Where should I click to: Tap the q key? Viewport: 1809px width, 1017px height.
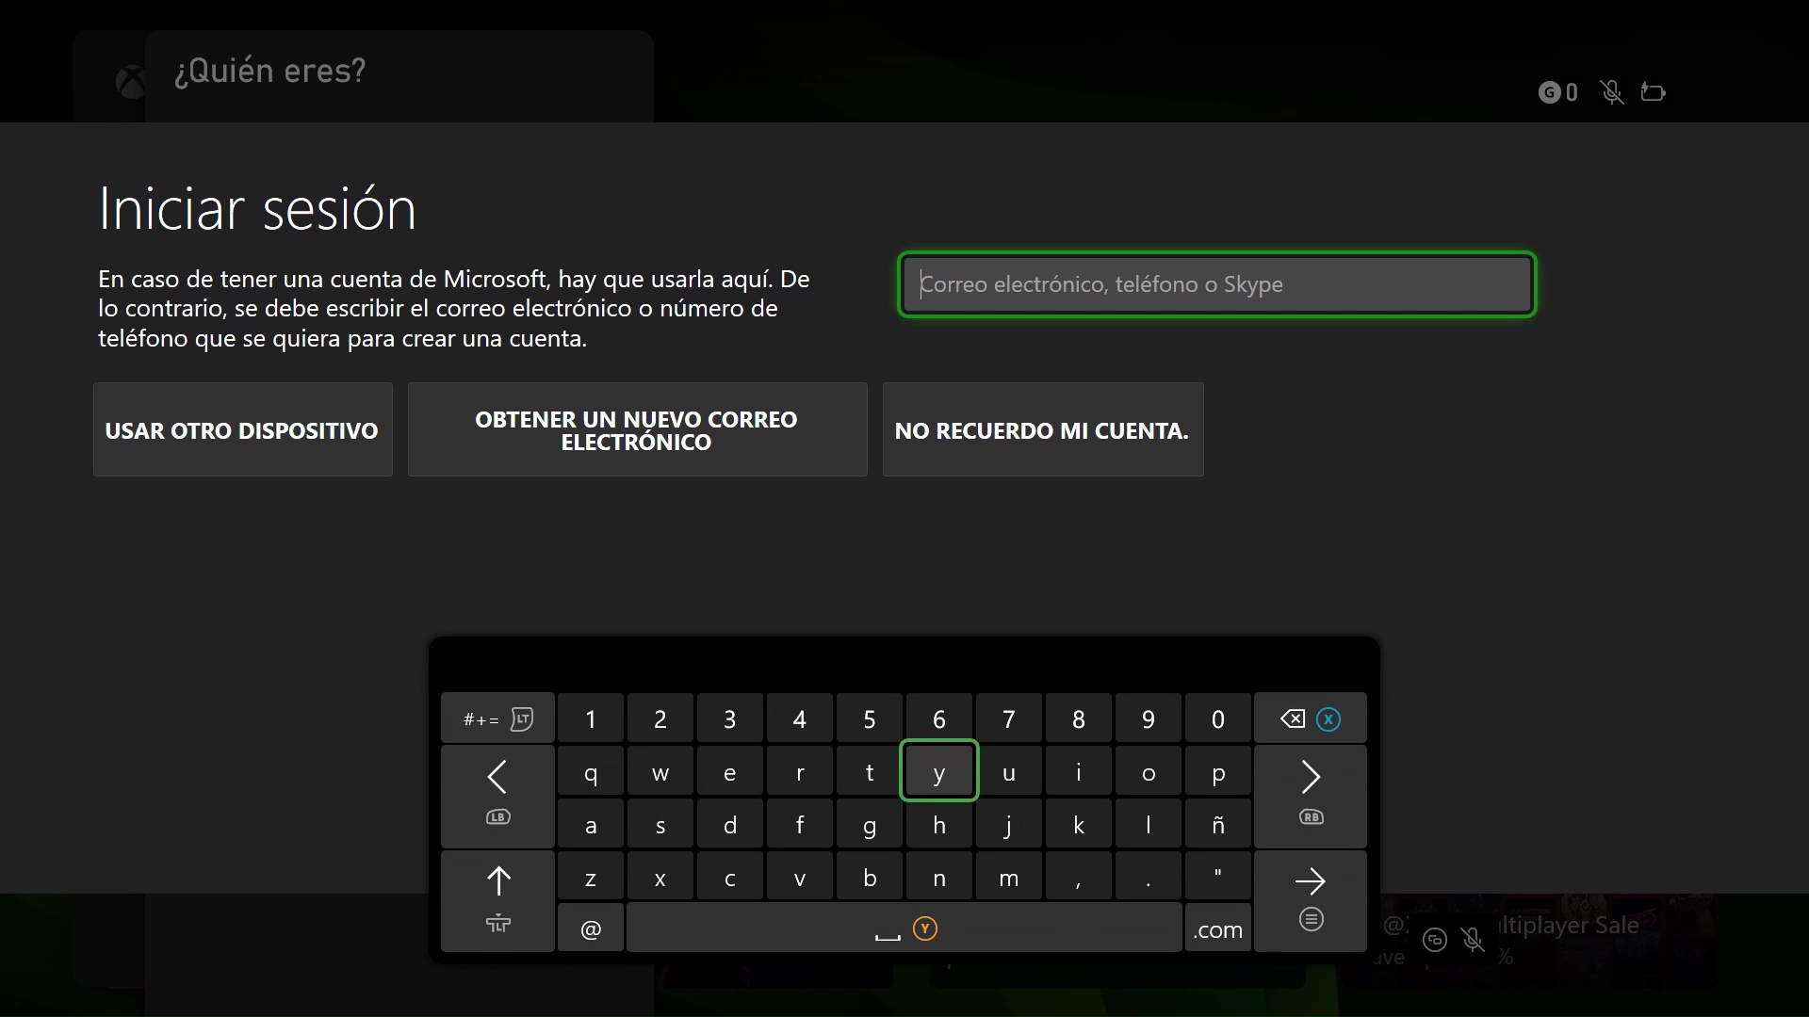click(591, 772)
